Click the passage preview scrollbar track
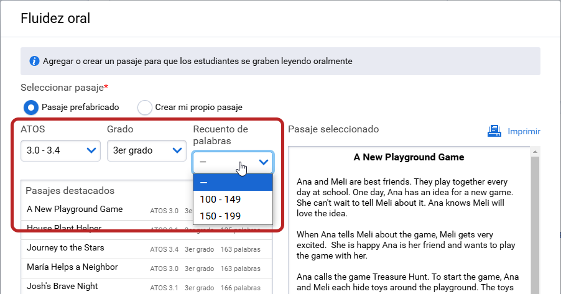 click(x=535, y=226)
